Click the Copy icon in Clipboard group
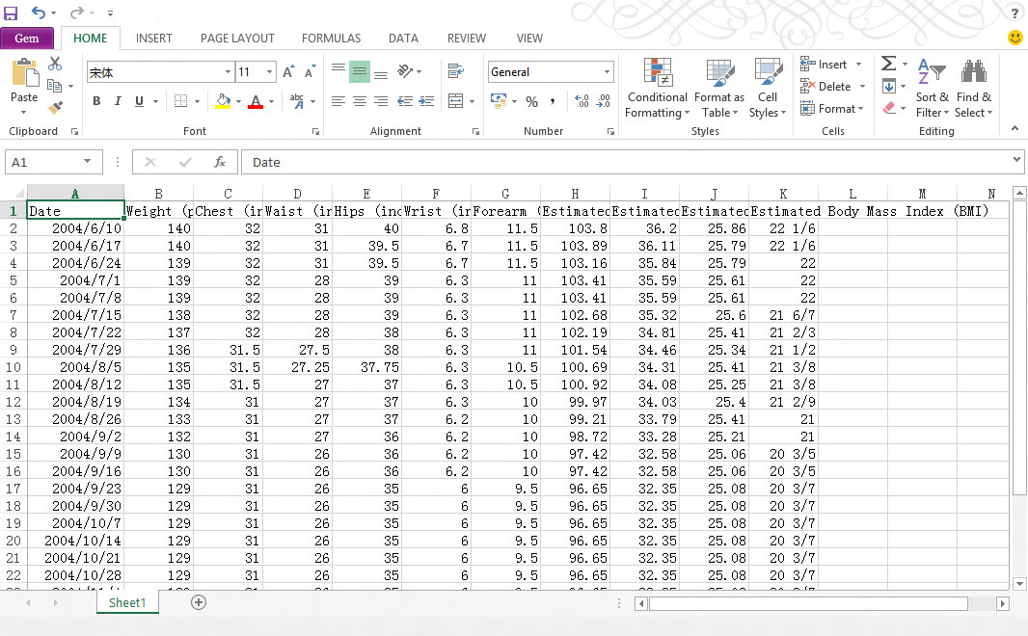 pos(54,86)
